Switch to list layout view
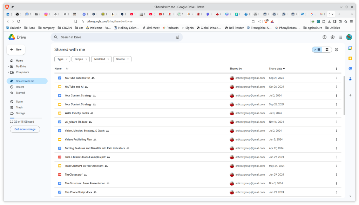Screen dimensions: 359x205 [317, 50]
